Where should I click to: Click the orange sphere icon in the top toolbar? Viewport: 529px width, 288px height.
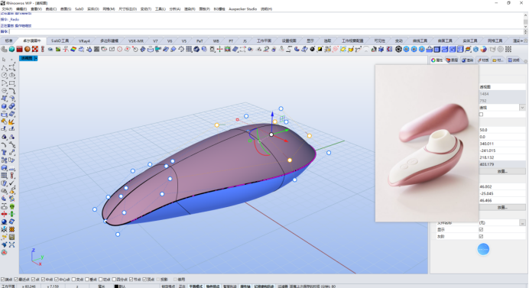point(28,49)
